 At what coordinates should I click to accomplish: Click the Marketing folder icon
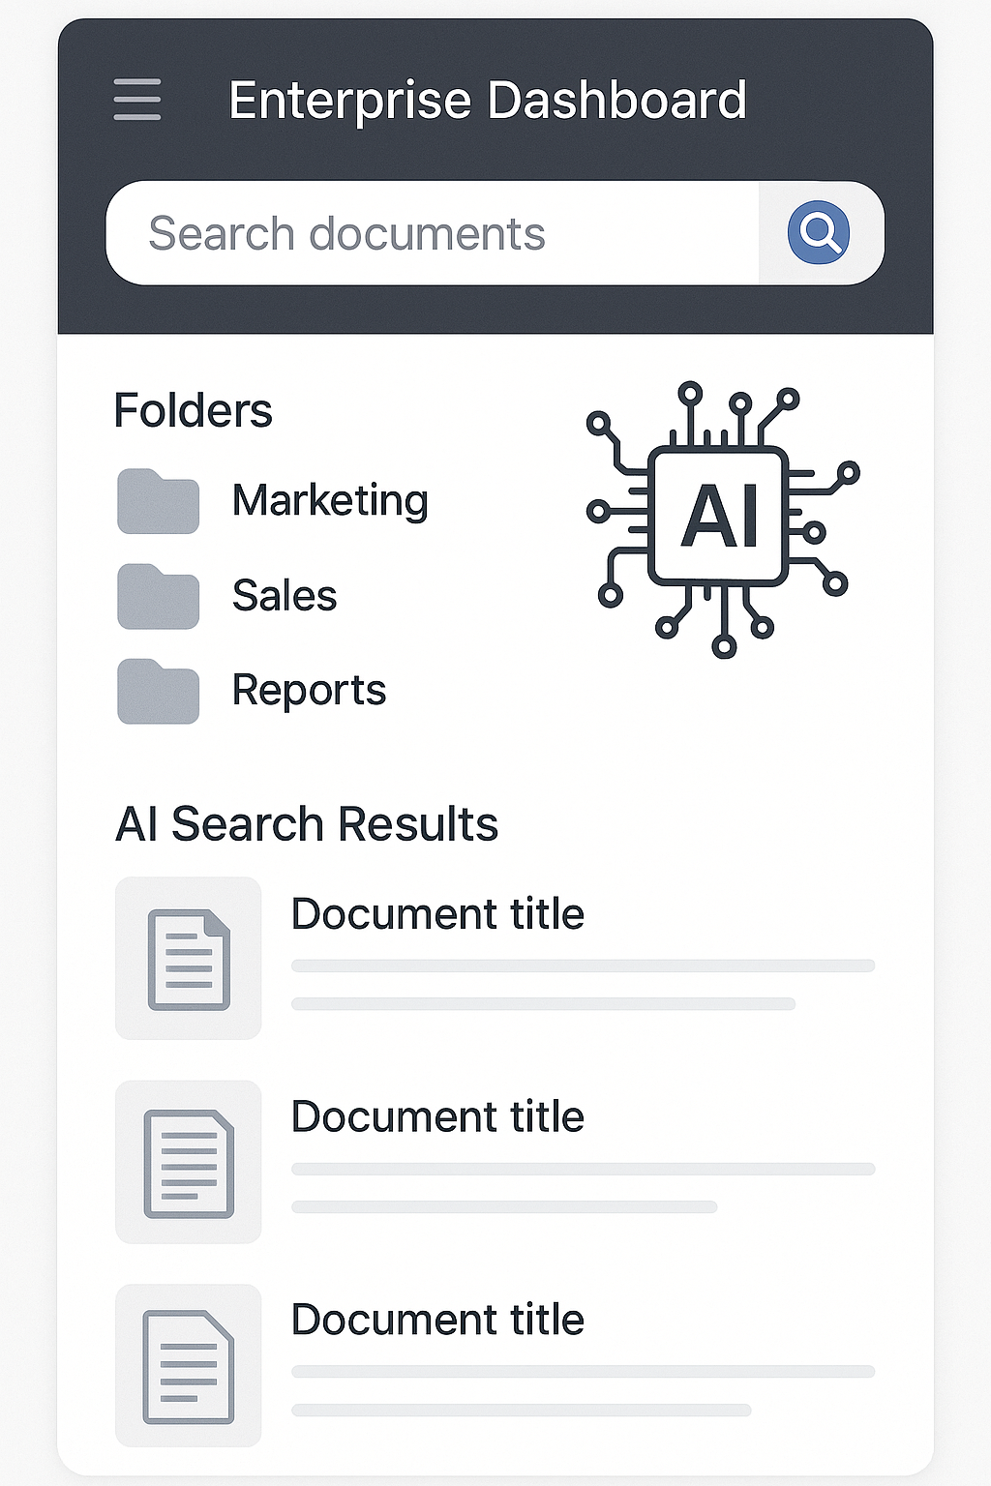click(x=157, y=501)
